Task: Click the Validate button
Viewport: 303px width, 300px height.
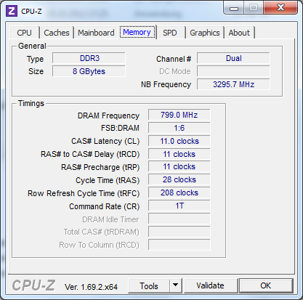Action: pos(210,285)
